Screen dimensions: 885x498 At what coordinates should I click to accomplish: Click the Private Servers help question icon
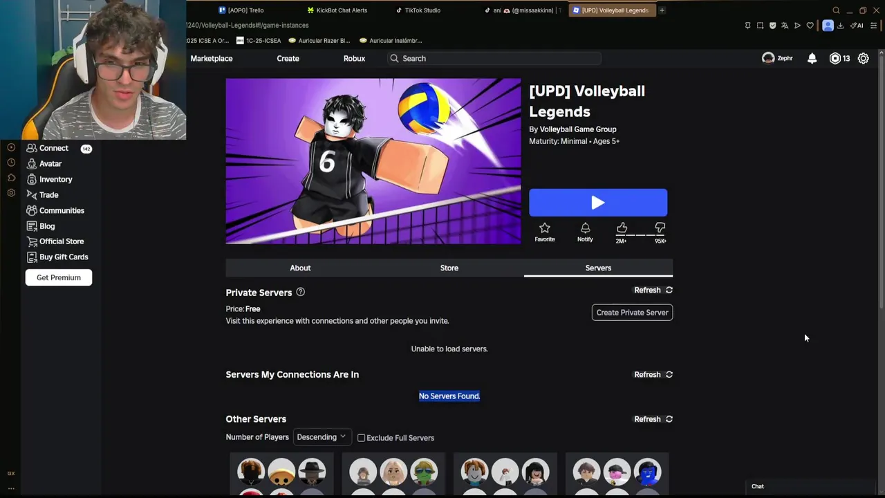coord(301,292)
